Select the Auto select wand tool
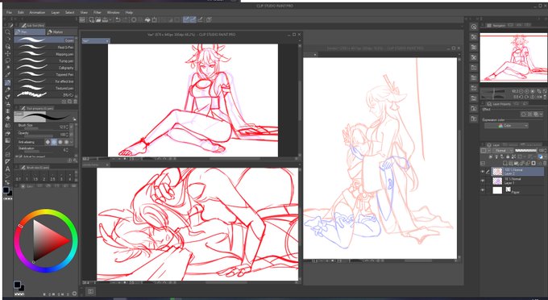Image resolution: width=548 pixels, height=300 pixels. click(7, 68)
